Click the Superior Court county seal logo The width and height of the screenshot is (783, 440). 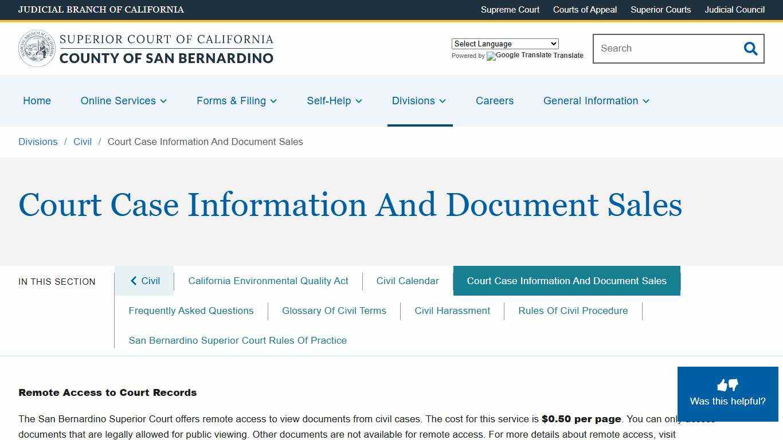(37, 48)
